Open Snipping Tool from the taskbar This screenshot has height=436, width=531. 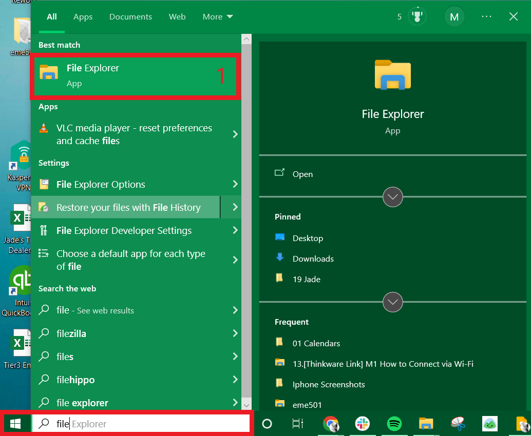coord(458,424)
